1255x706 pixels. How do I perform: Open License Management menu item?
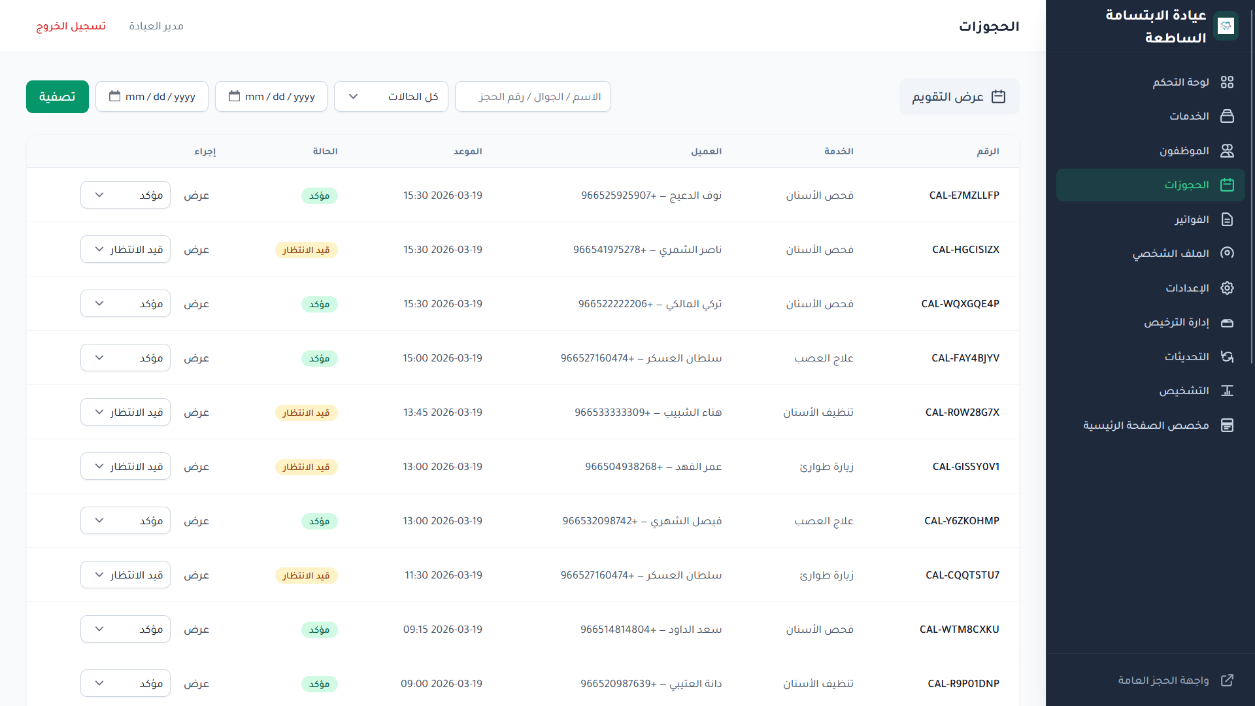click(x=1176, y=322)
